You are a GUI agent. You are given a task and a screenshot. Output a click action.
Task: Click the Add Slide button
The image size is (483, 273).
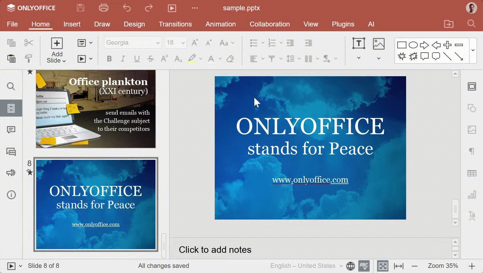(57, 51)
